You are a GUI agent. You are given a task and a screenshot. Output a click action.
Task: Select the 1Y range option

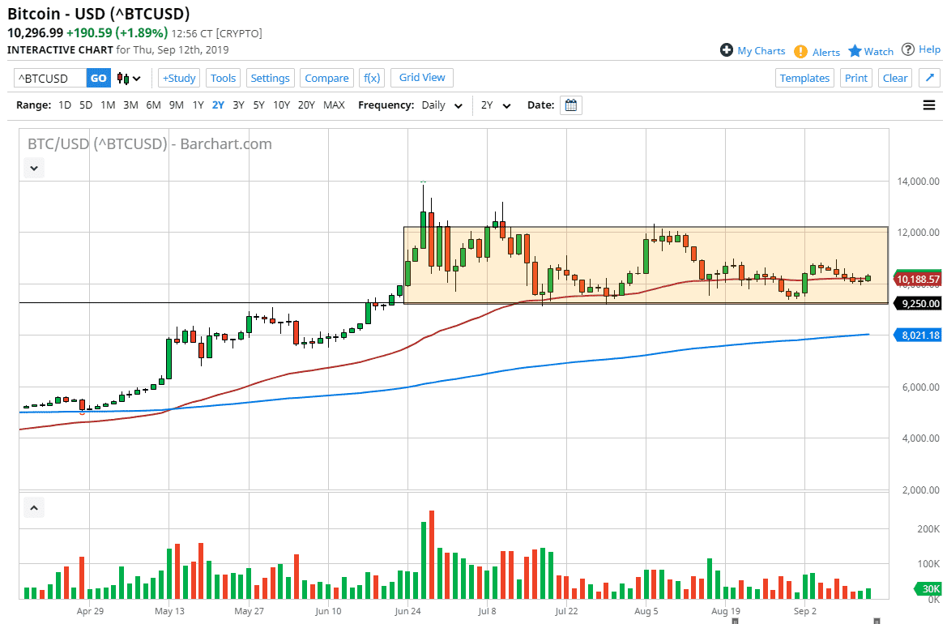pos(198,105)
